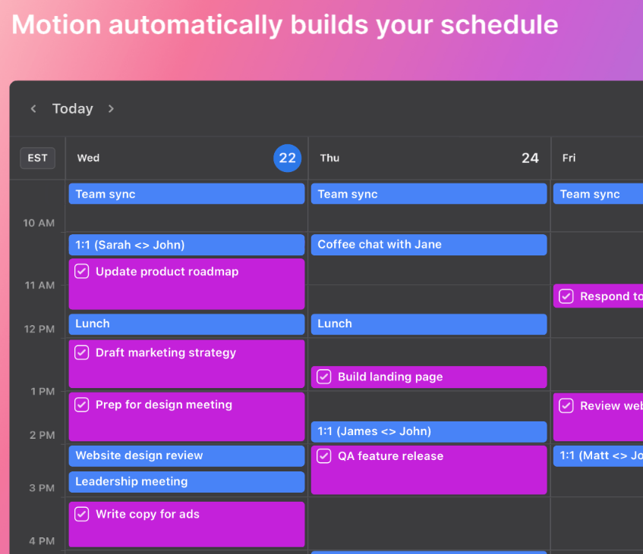
Task: Open the EST timezone selector
Action: (37, 158)
